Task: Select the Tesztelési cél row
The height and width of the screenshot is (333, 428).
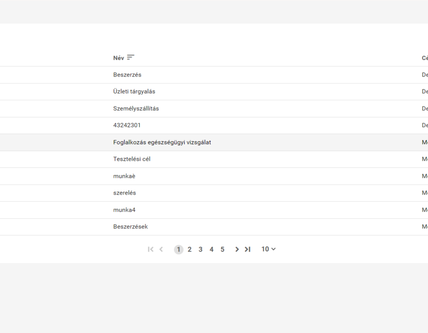Action: (x=214, y=159)
